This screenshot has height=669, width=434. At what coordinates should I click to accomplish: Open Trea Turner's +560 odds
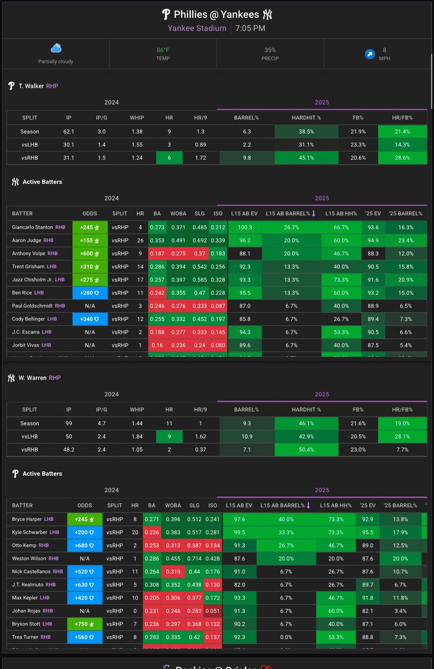click(x=84, y=638)
